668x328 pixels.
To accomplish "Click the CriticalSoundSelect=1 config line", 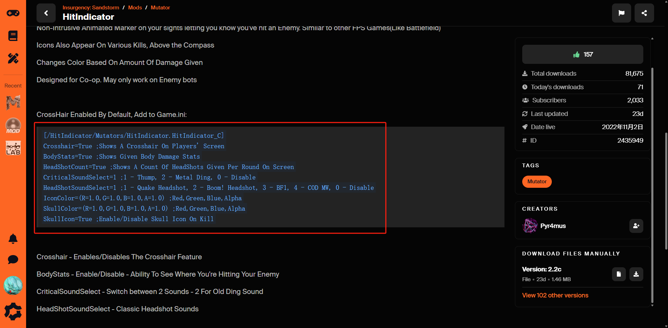I will [x=150, y=177].
